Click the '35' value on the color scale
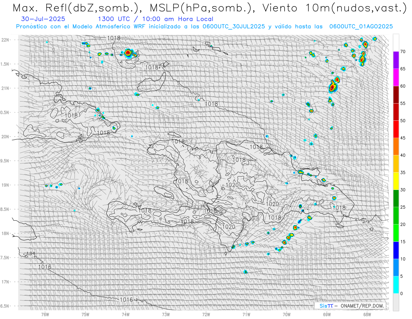 pyautogui.click(x=403, y=172)
